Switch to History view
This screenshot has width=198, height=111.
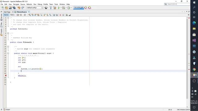pos(12,15)
